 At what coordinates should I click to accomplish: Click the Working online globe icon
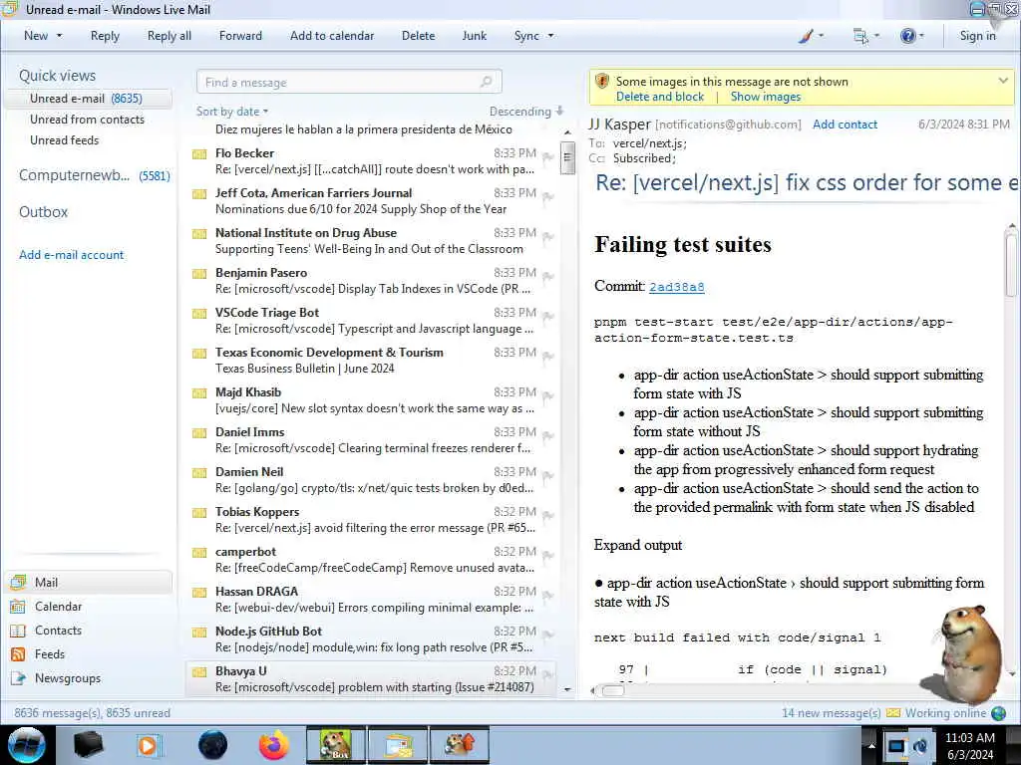999,713
